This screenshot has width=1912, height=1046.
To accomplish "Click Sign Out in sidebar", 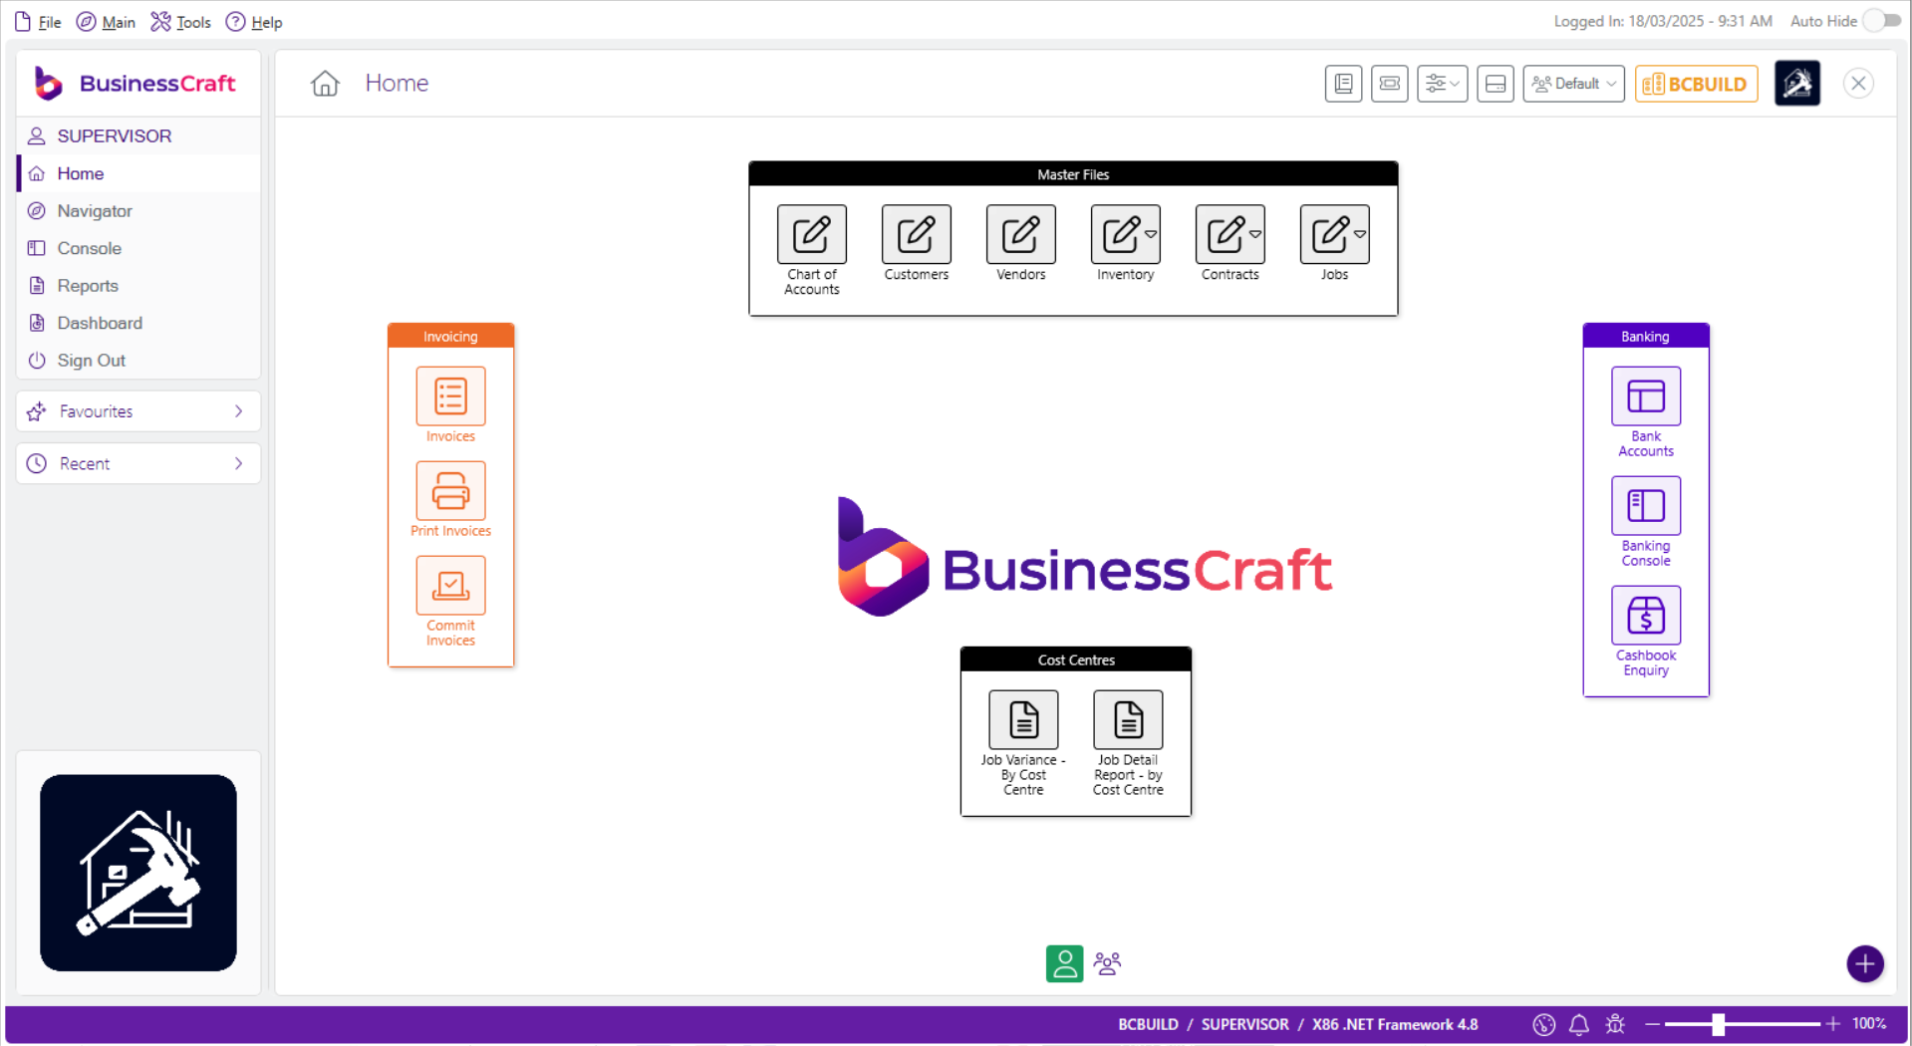I will (138, 361).
